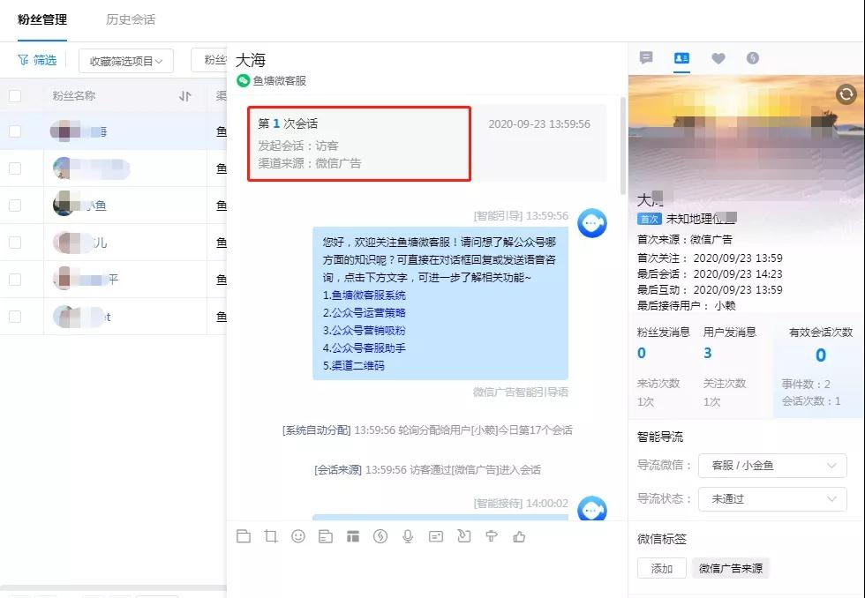
Task: Click bot avatar beside 13:59:56 message
Action: [x=592, y=223]
